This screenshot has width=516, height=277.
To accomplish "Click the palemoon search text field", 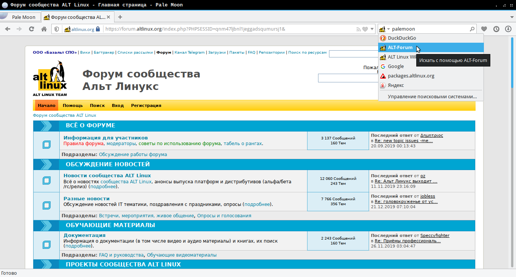I will point(430,29).
